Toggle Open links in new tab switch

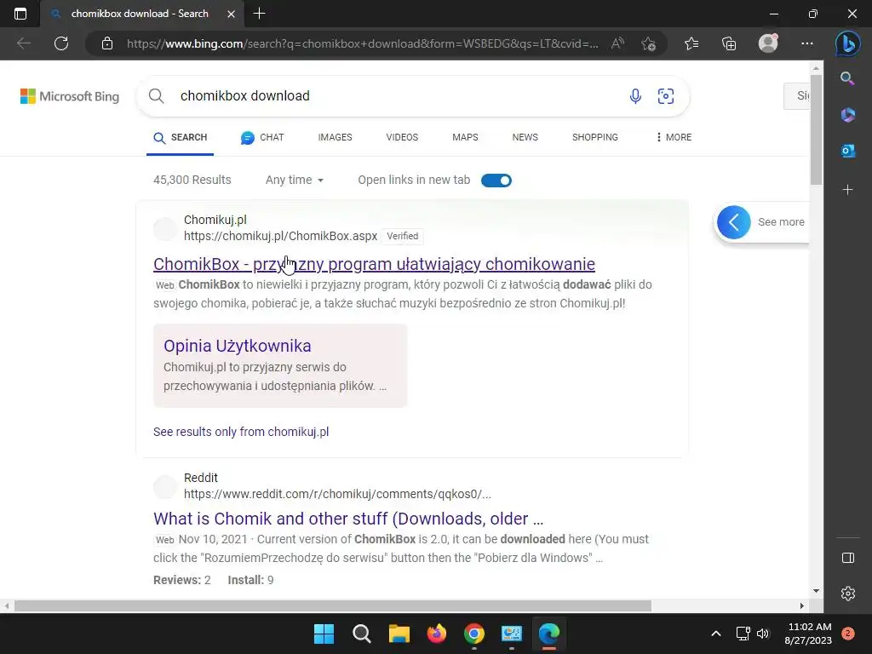pos(496,181)
